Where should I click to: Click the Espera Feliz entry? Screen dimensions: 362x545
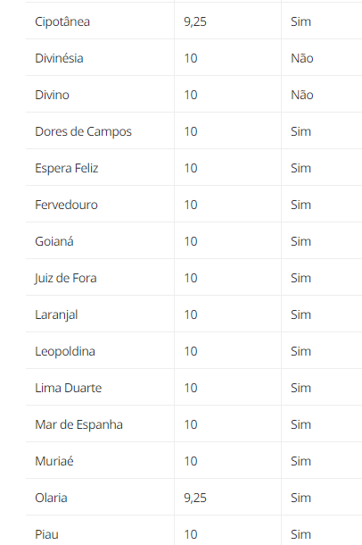click(x=67, y=168)
